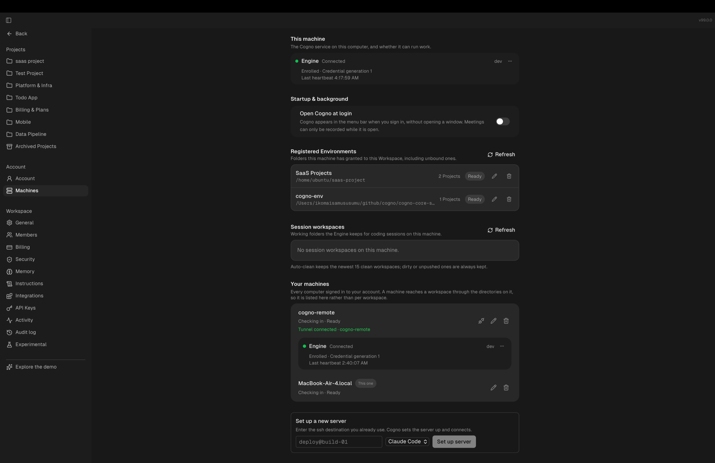Open the Members page

(46, 235)
